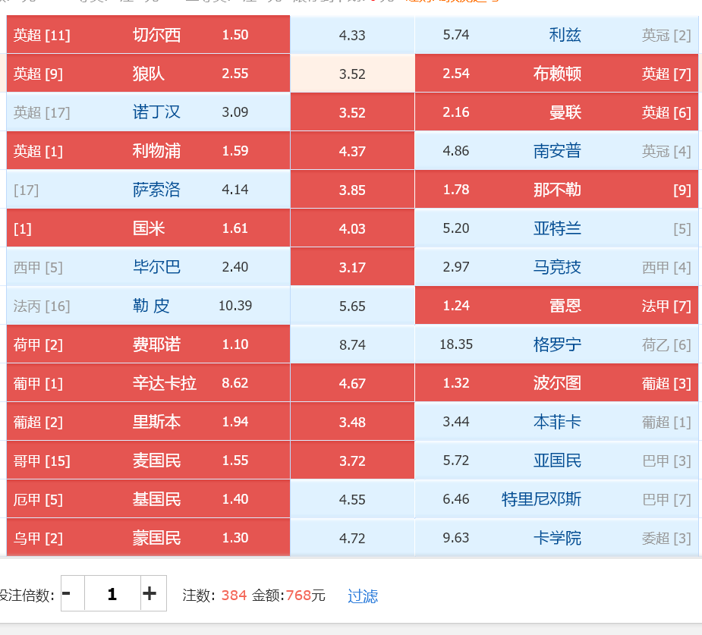Open the 过滤 filter link
The width and height of the screenshot is (702, 635).
[363, 596]
